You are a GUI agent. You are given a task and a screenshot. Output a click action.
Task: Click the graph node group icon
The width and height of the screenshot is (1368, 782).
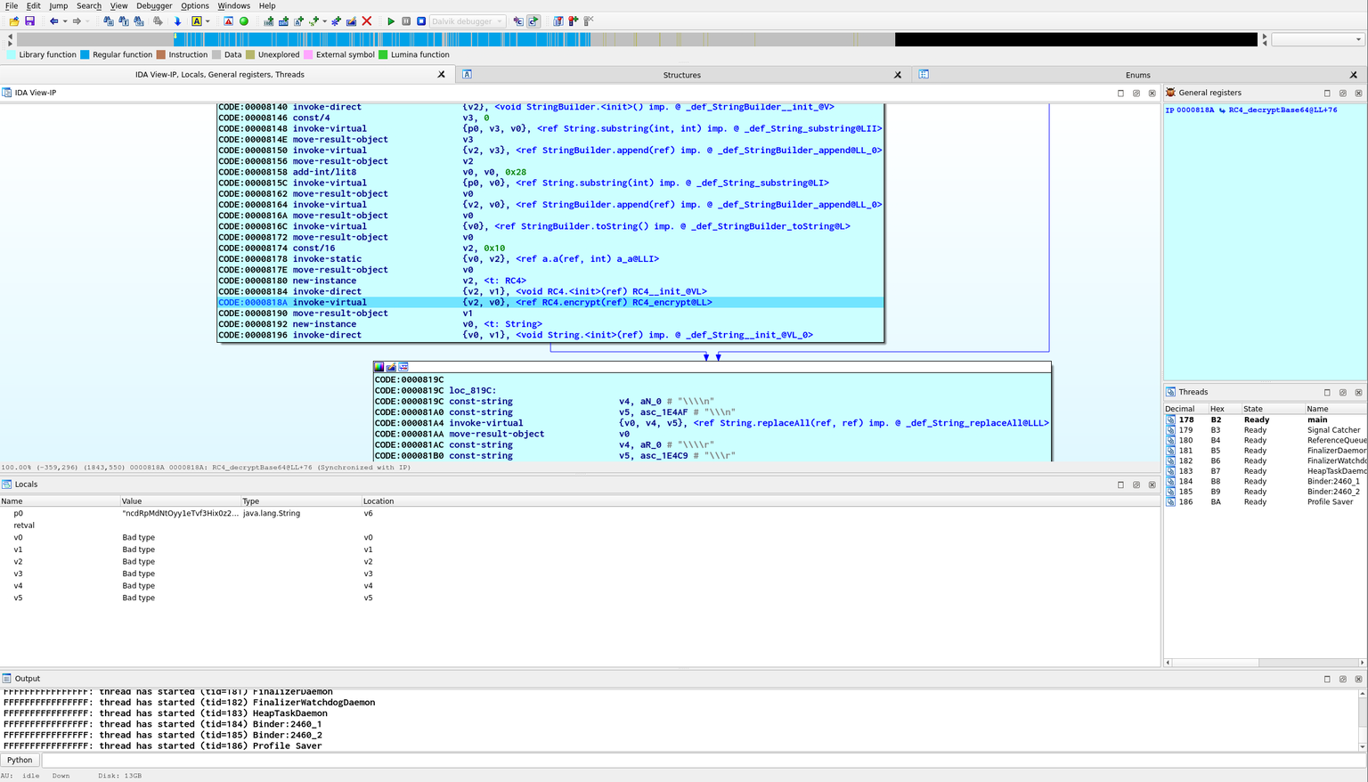(x=403, y=367)
